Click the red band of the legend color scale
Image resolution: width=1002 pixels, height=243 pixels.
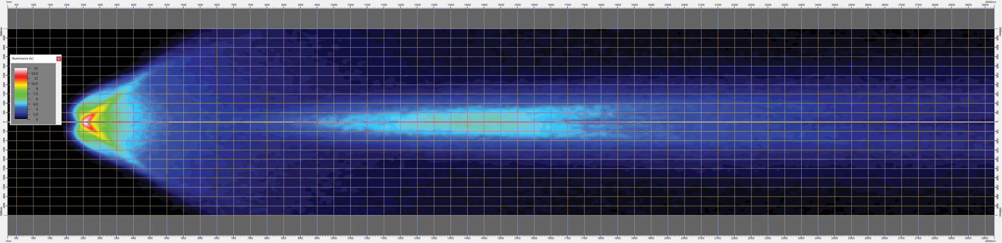21,78
